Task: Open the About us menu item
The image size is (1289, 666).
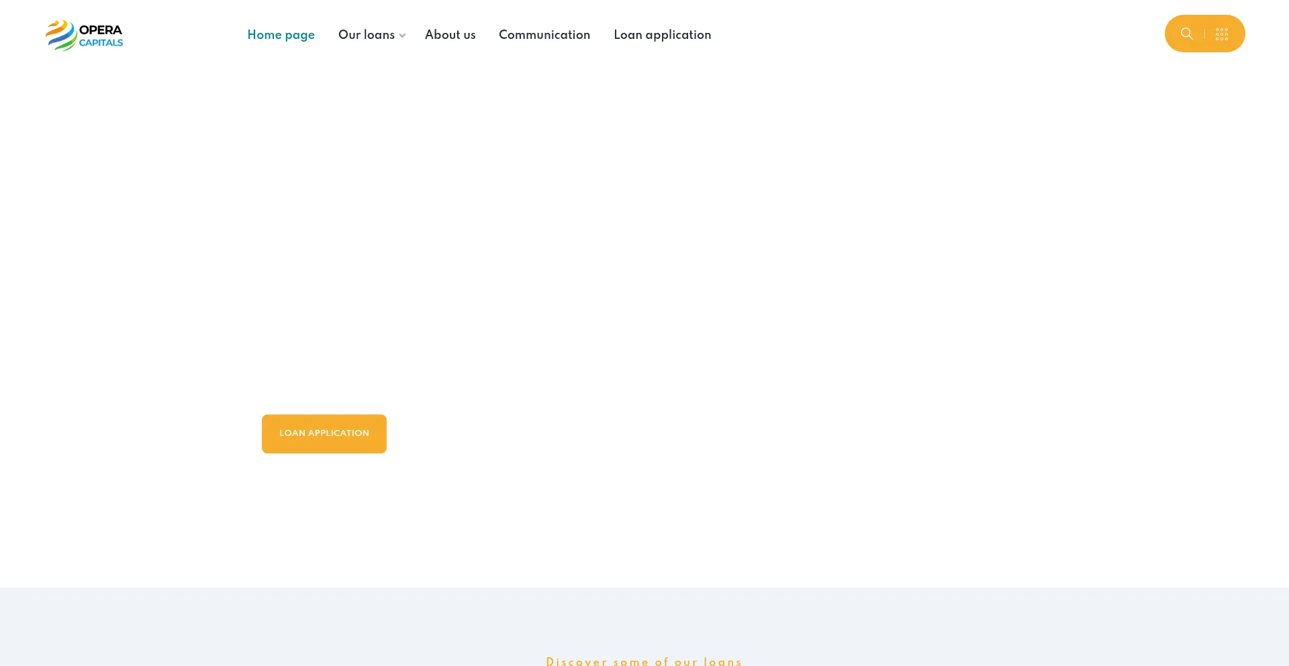Action: tap(450, 35)
